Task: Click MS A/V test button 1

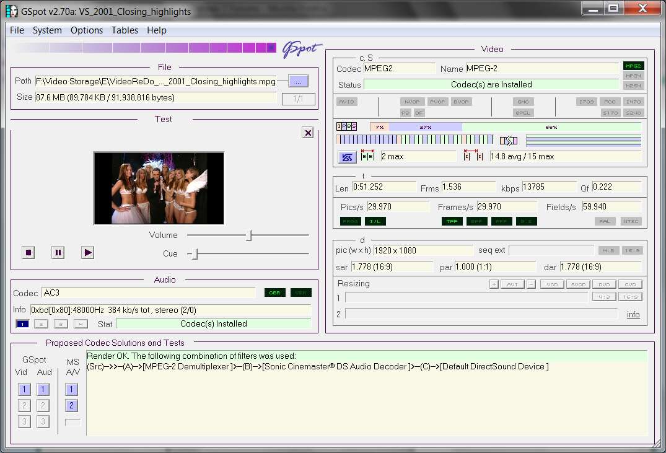Action: [x=71, y=389]
